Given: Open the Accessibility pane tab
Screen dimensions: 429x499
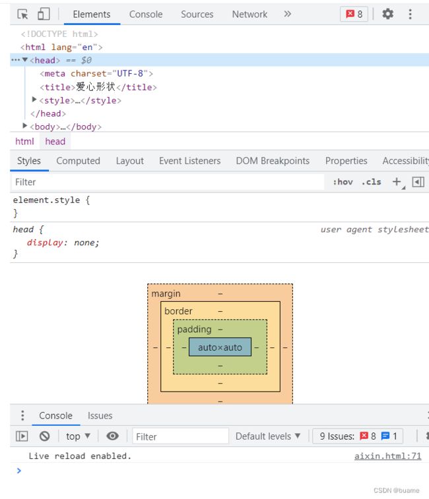Looking at the screenshot, I should (x=405, y=161).
